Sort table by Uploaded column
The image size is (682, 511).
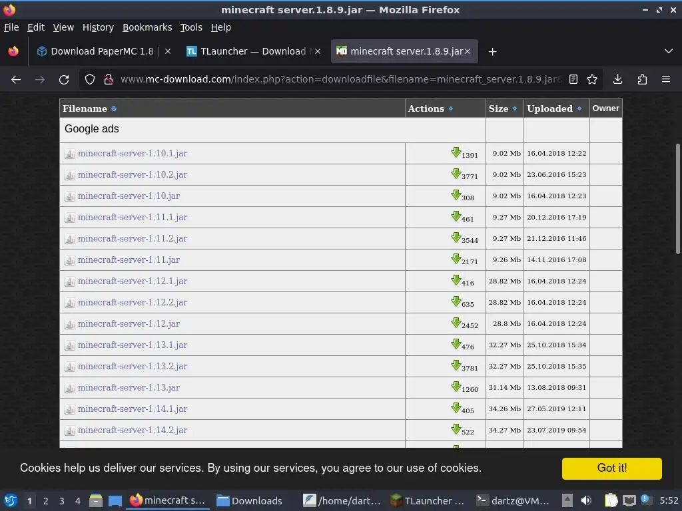click(x=579, y=108)
